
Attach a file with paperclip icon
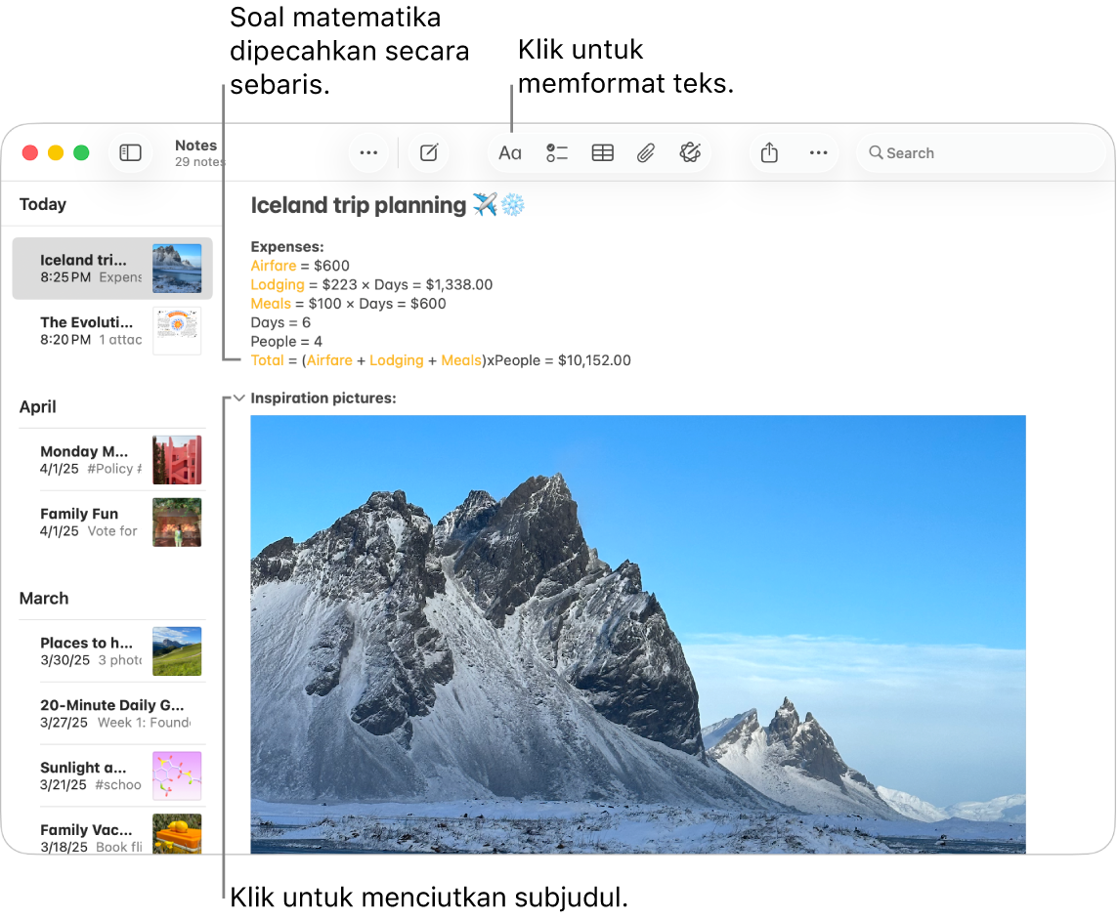pyautogui.click(x=646, y=152)
